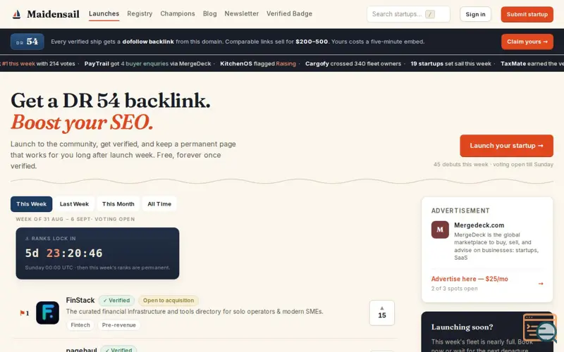
Task: Click Cargofy in the news ticker
Action: click(x=317, y=63)
